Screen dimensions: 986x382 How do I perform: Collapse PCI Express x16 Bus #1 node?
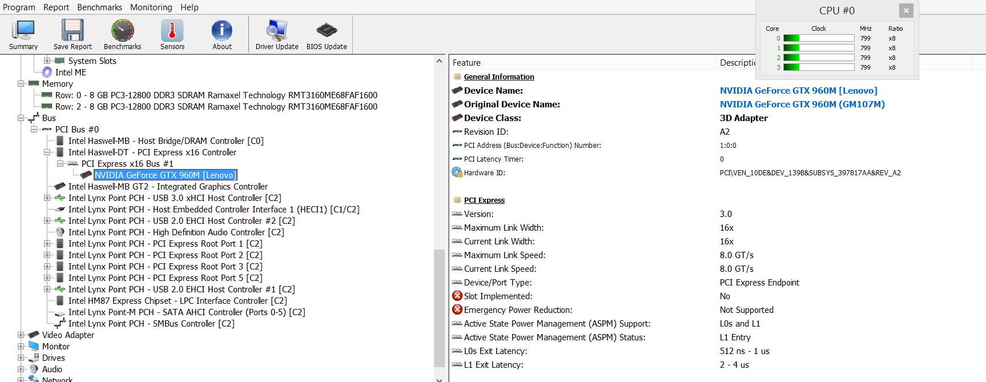tap(60, 163)
